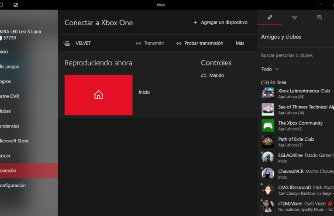Click the Path of Exile Club avatar
The width and height of the screenshot is (334, 216).
point(268,142)
